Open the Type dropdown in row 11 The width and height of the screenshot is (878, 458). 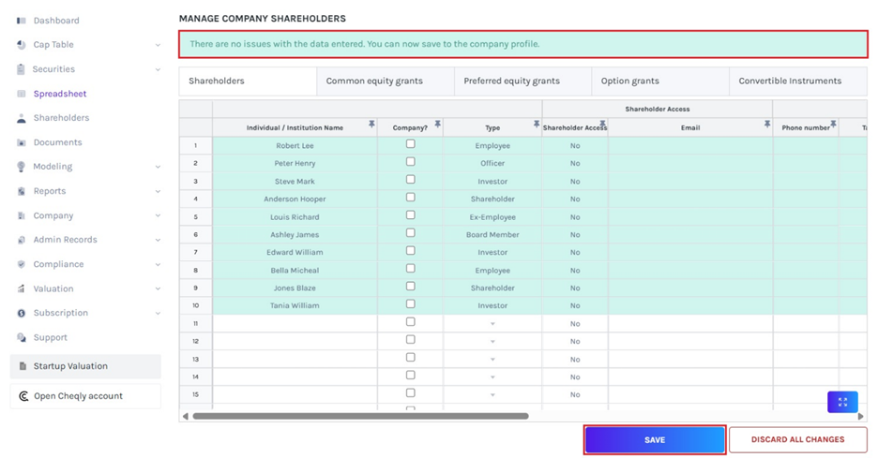point(492,324)
